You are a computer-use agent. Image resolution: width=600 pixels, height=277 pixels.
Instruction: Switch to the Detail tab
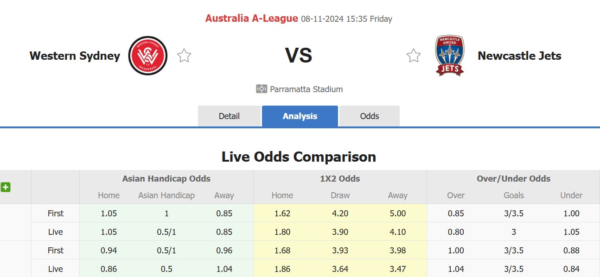coord(229,116)
